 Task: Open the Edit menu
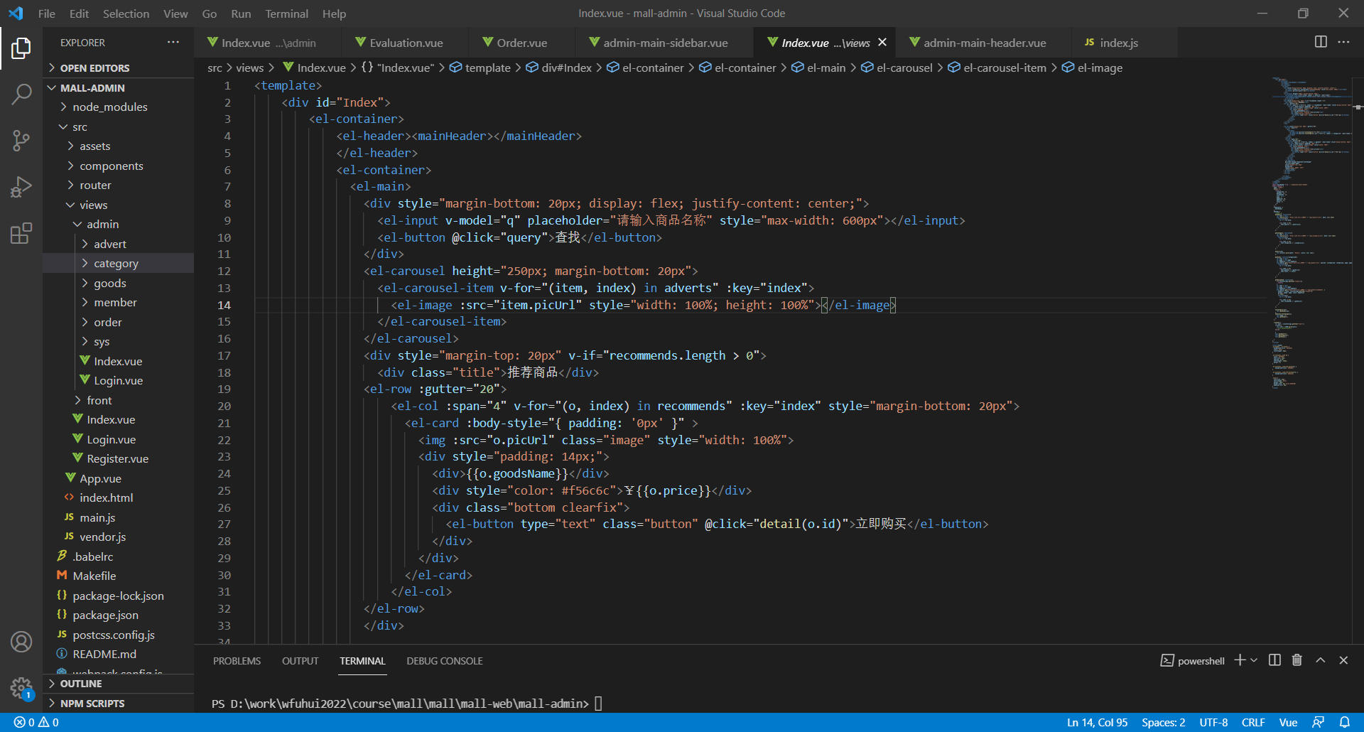tap(79, 14)
